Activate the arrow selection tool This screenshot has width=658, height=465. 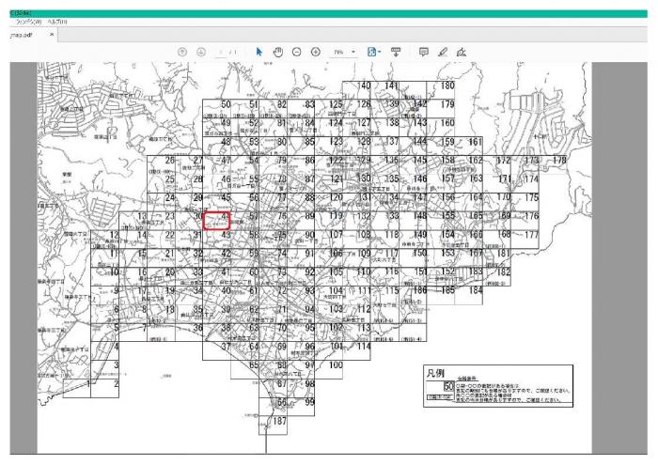258,52
